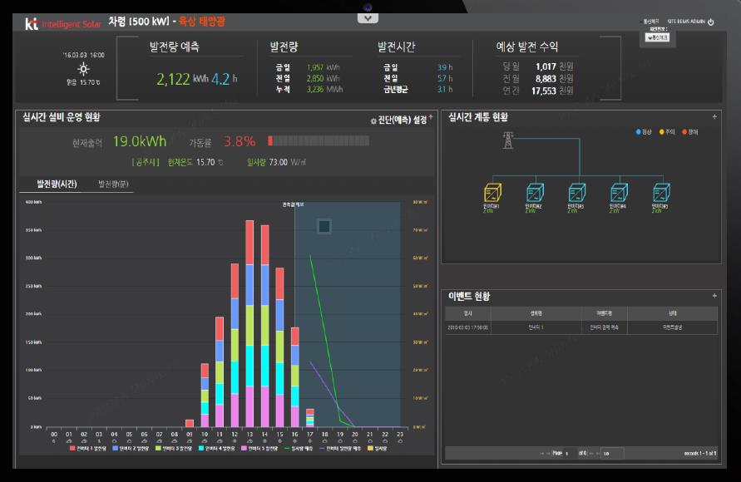Expand the 이벤트 현황 panel with plus
The image size is (741, 482).
tap(714, 296)
